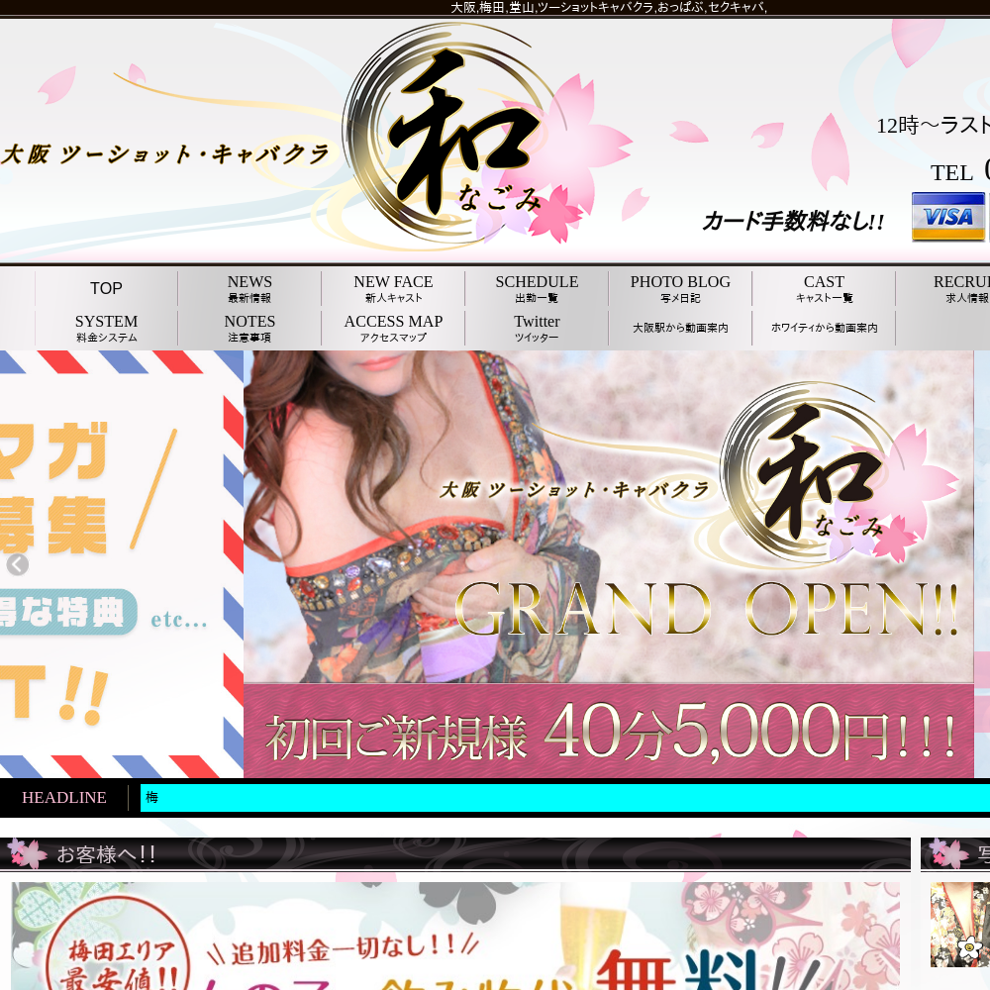
Task: Open the TOP menu item
Action: 106,289
